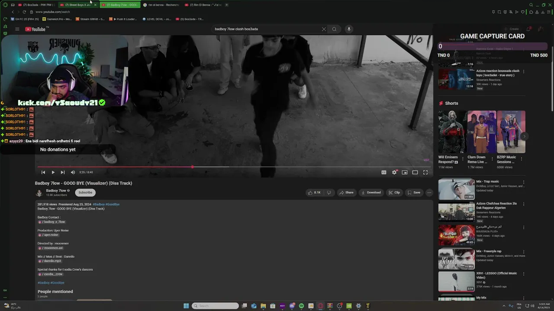Clear the YouTube search query
The image size is (554, 311).
(x=324, y=29)
